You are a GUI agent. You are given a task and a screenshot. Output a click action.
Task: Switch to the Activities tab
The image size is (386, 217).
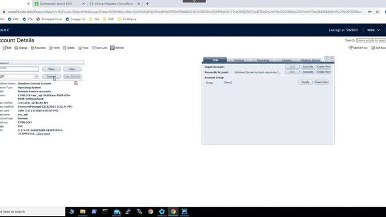pyautogui.click(x=239, y=60)
